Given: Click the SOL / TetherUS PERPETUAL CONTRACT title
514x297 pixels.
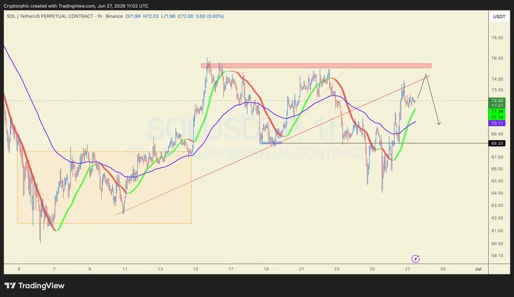Looking at the screenshot, I should pyautogui.click(x=50, y=16).
